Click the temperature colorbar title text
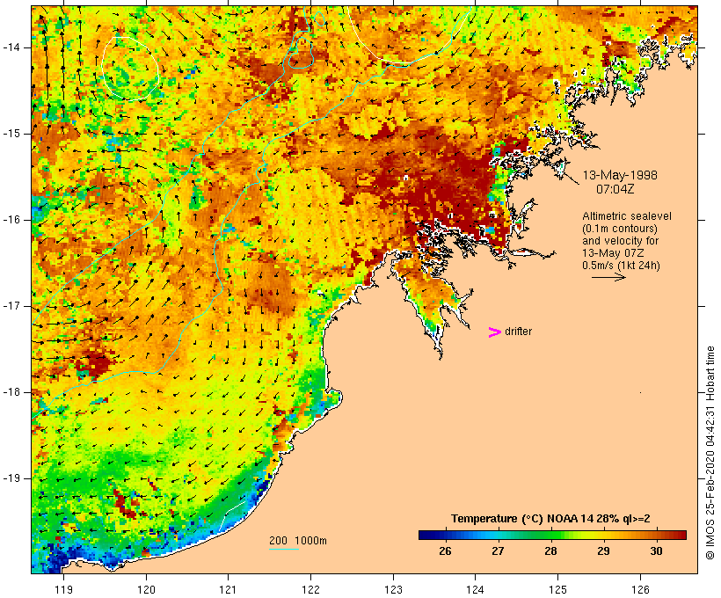 tap(550, 519)
